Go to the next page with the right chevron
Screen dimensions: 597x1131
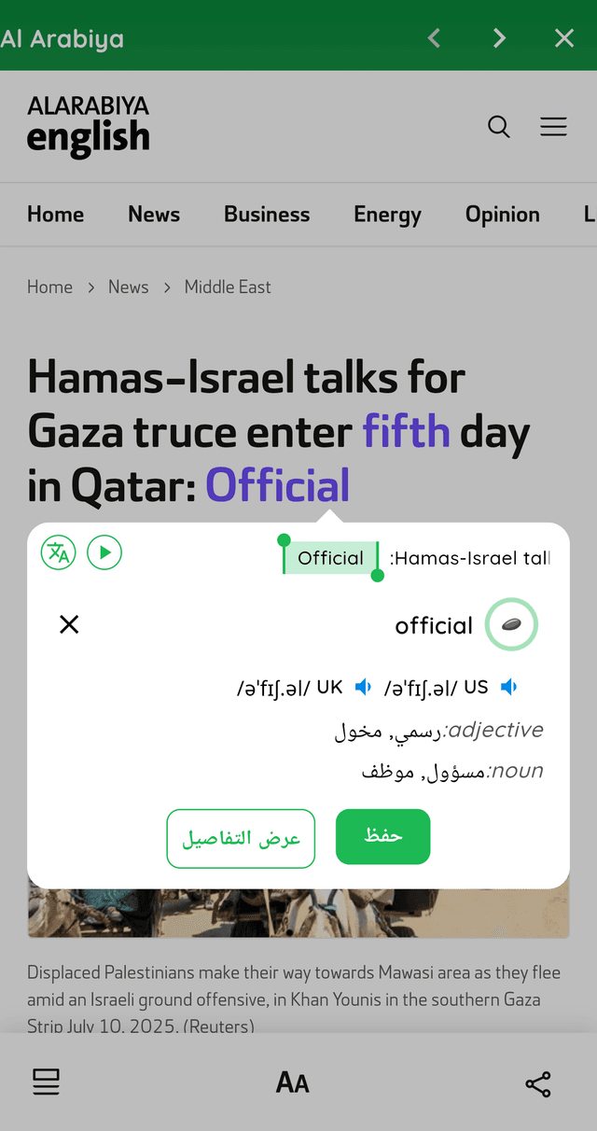pos(499,37)
